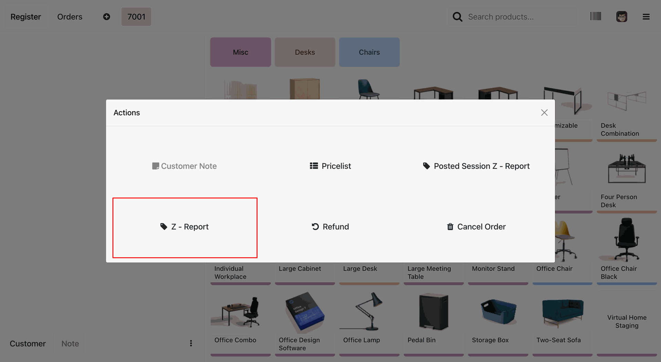Click the search magnifier icon
The height and width of the screenshot is (362, 661).
pyautogui.click(x=458, y=17)
